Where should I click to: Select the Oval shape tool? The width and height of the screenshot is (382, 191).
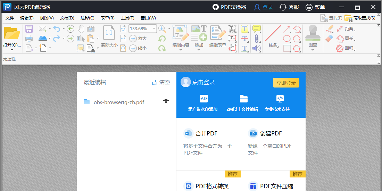click(286, 39)
